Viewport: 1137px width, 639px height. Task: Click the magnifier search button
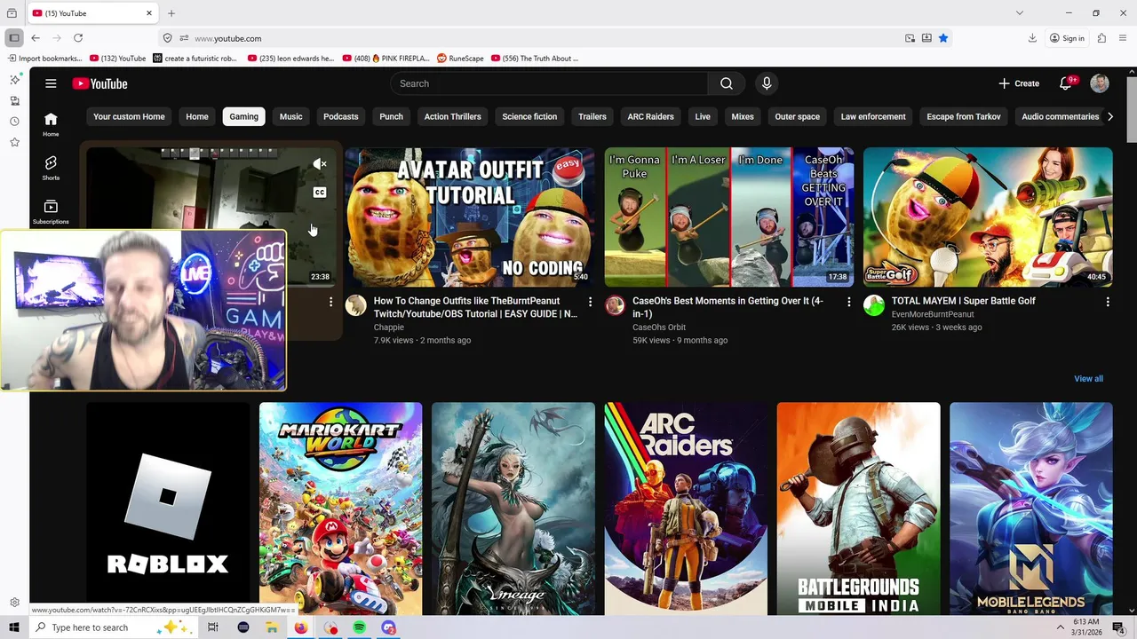click(727, 83)
